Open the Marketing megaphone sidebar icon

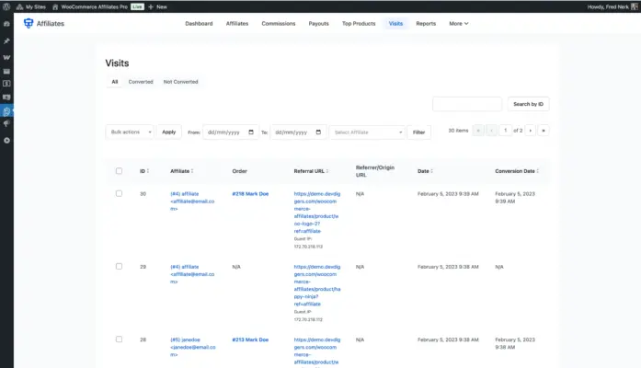(6, 123)
